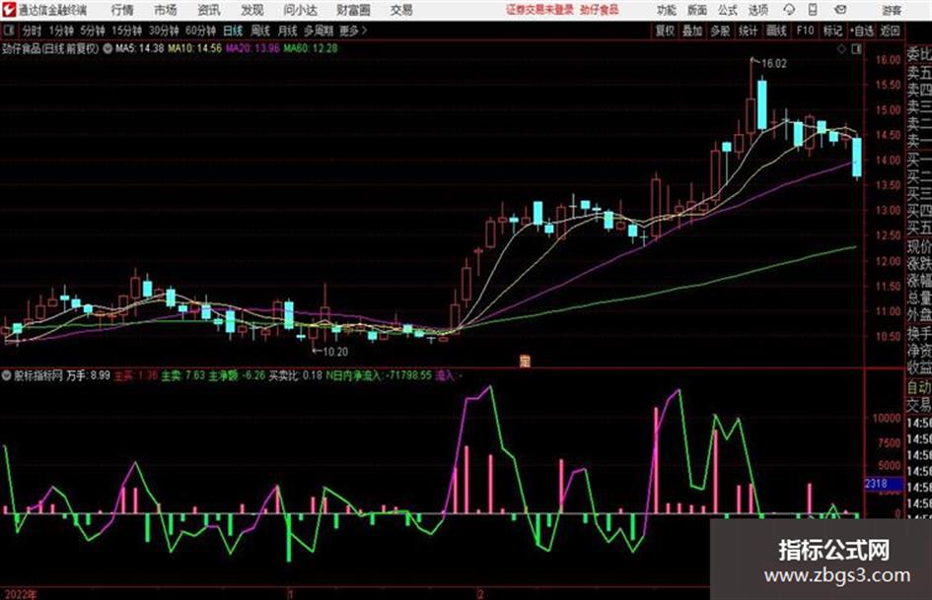Open the 市场 menu
The image size is (932, 600).
point(166,10)
